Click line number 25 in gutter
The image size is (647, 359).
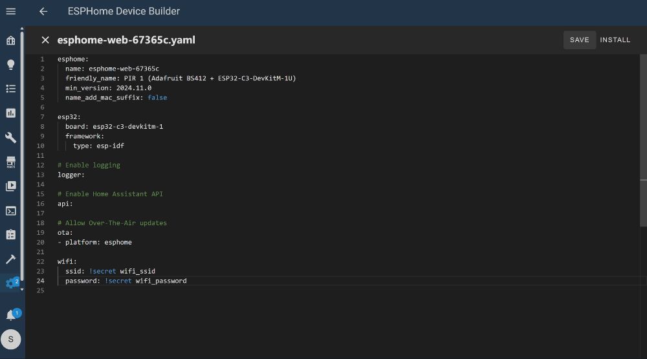click(x=40, y=290)
